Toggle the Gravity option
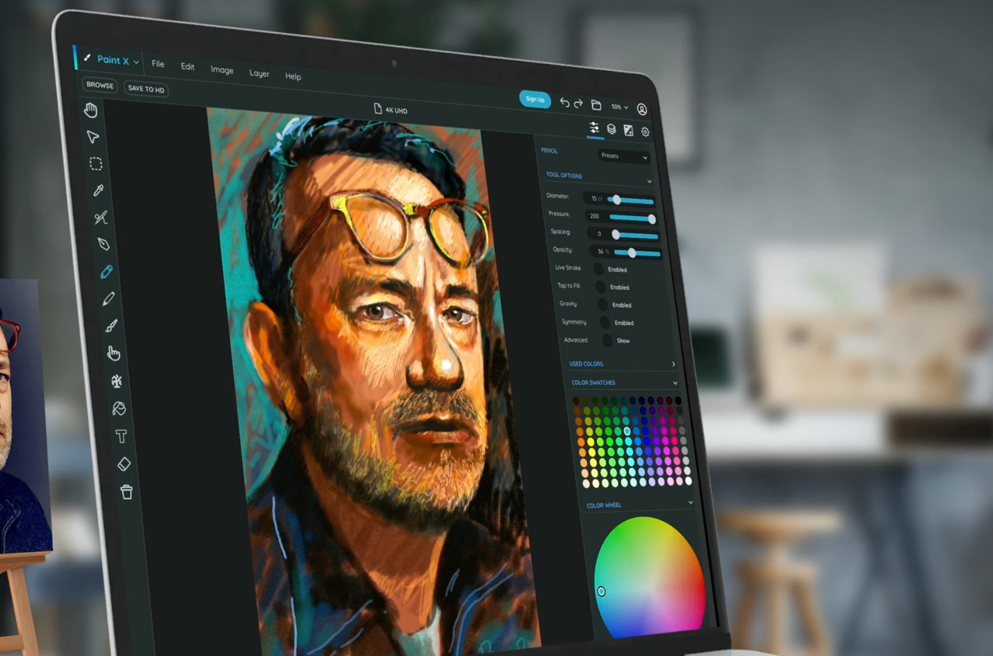Viewport: 993px width, 656px height. tap(602, 304)
